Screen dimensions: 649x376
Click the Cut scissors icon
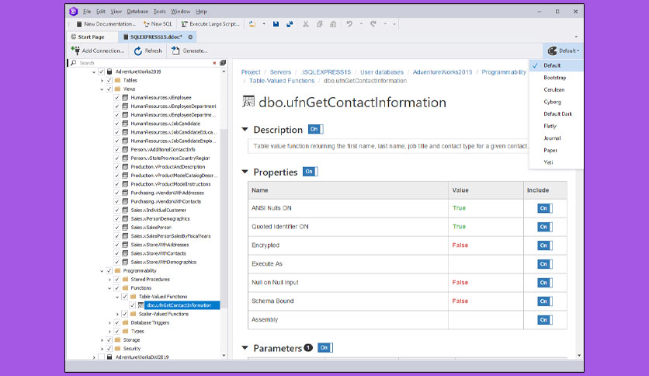305,24
